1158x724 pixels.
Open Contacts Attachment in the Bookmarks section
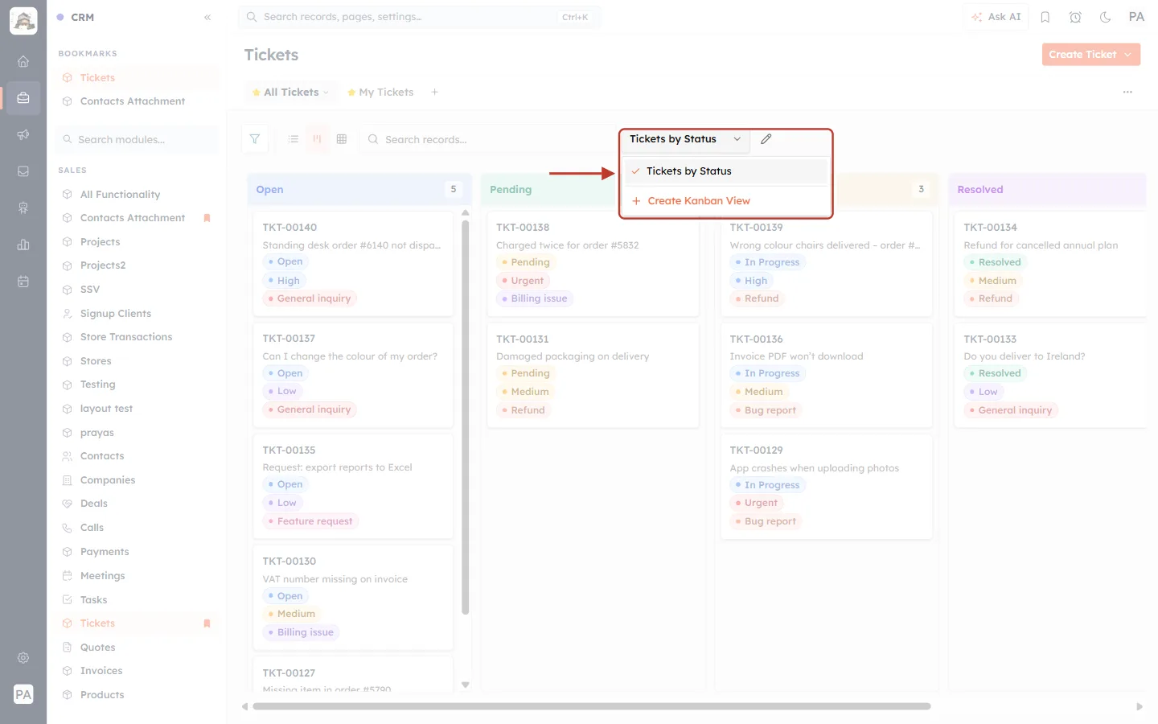click(x=133, y=101)
